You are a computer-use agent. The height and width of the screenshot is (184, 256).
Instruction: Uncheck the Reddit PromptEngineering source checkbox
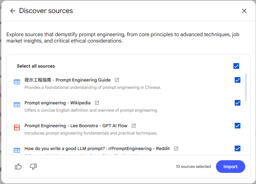coord(238,148)
